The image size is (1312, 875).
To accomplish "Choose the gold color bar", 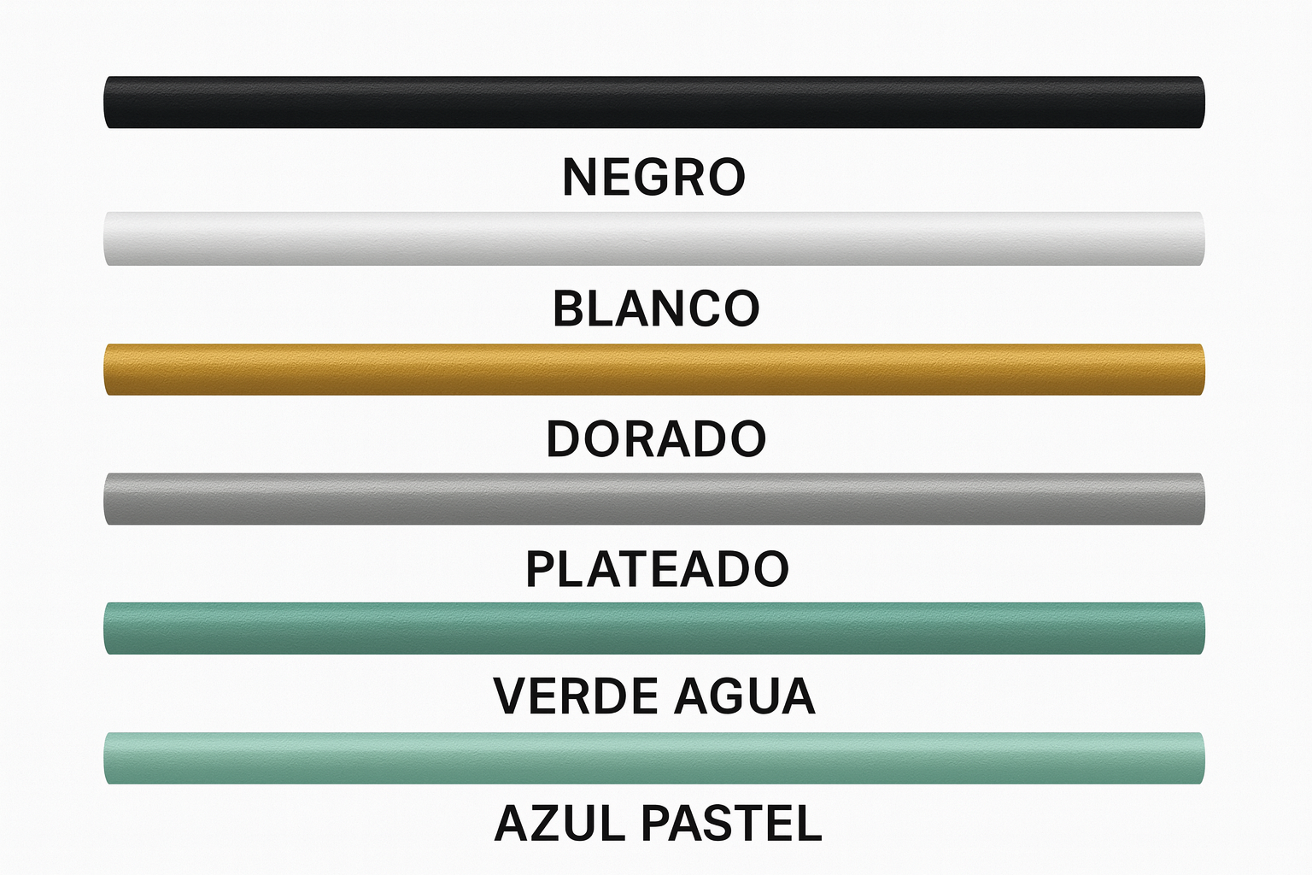I will (x=654, y=369).
